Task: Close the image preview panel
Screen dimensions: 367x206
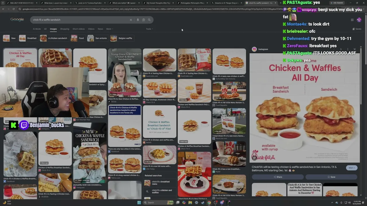Action: point(355,49)
